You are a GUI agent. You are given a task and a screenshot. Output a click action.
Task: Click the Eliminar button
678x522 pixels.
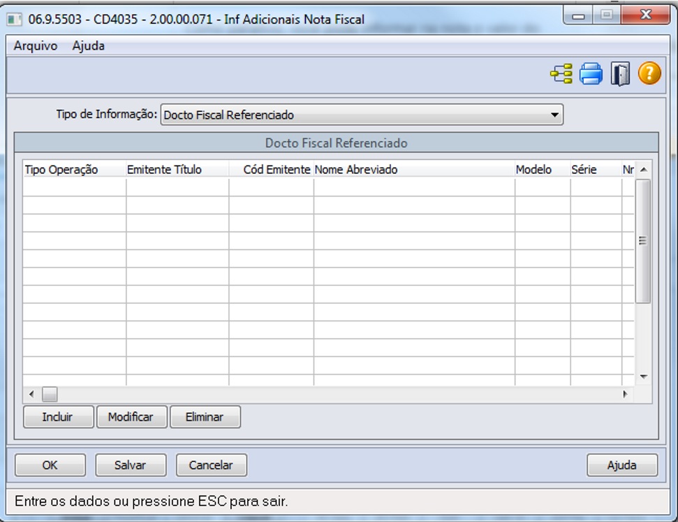(205, 416)
